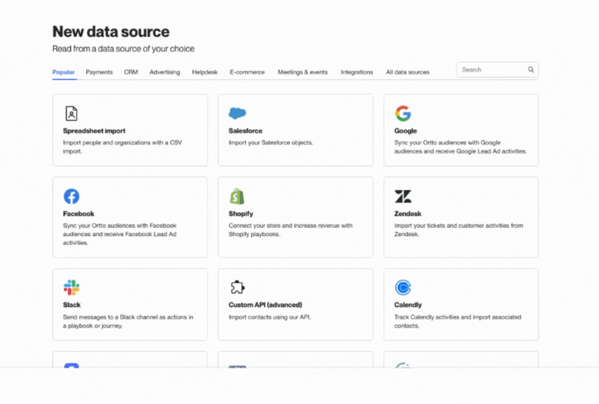
Task: Open the Integrations tab
Action: tap(357, 72)
